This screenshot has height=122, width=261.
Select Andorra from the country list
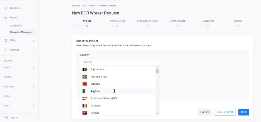point(118,106)
